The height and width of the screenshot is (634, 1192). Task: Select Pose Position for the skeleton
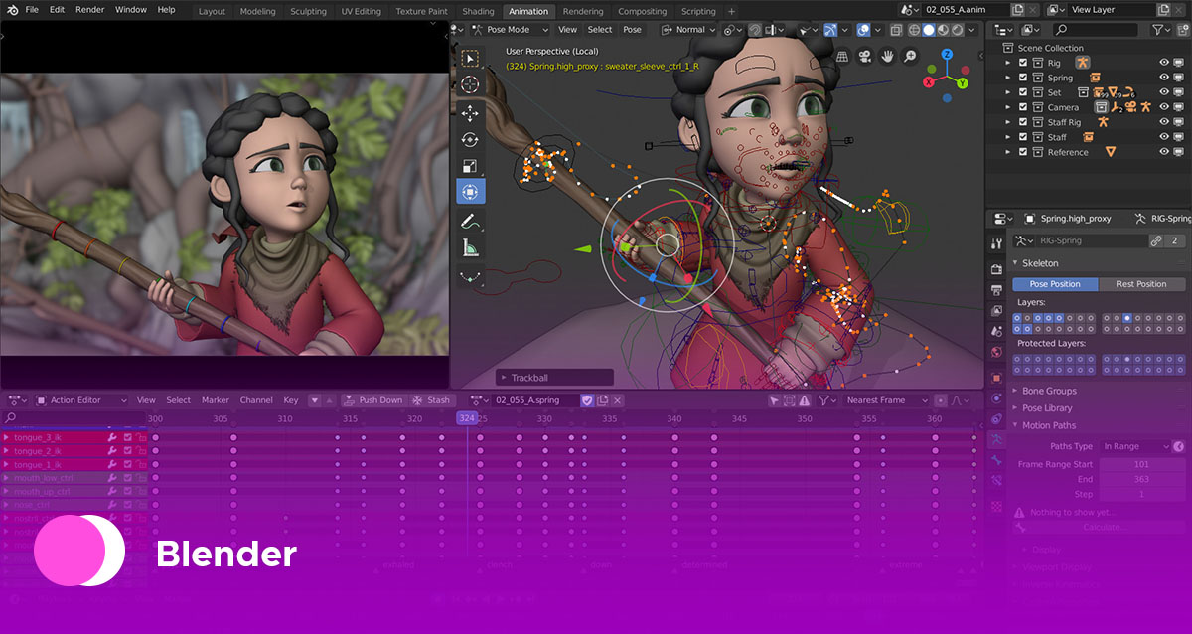pos(1055,284)
